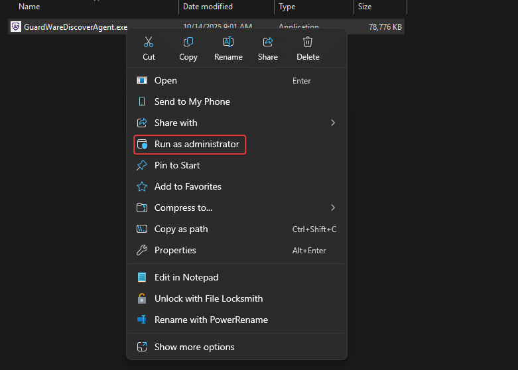Screen dimensions: 518x370
Task: Click the Add to Favorites star icon
Action: point(141,186)
